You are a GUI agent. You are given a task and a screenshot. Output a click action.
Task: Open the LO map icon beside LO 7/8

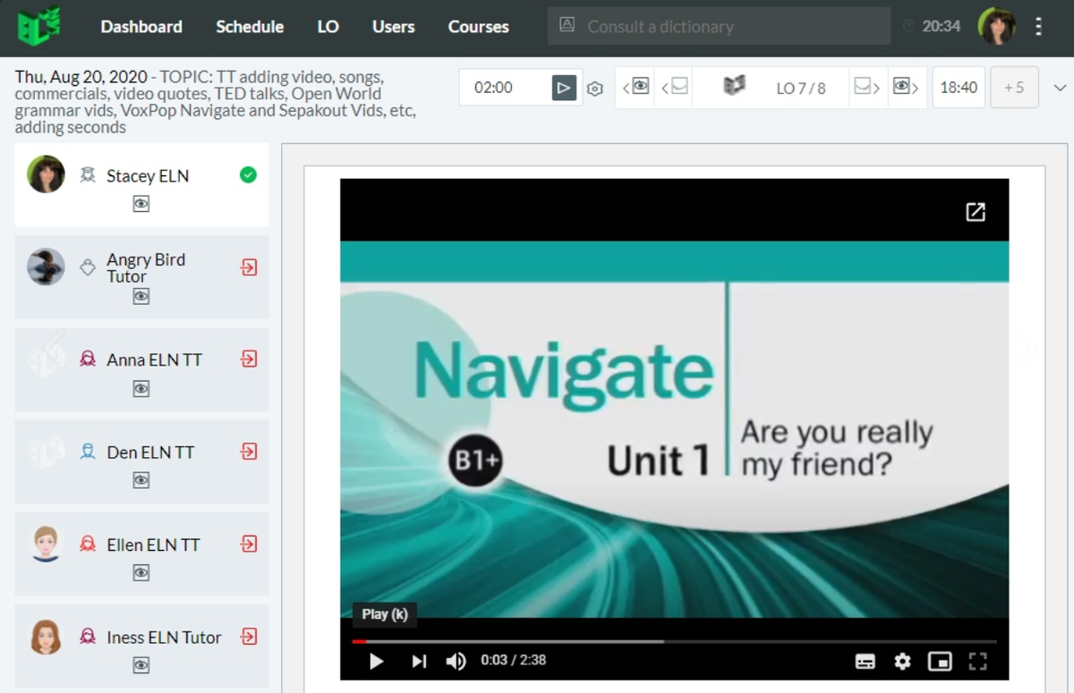(x=735, y=87)
